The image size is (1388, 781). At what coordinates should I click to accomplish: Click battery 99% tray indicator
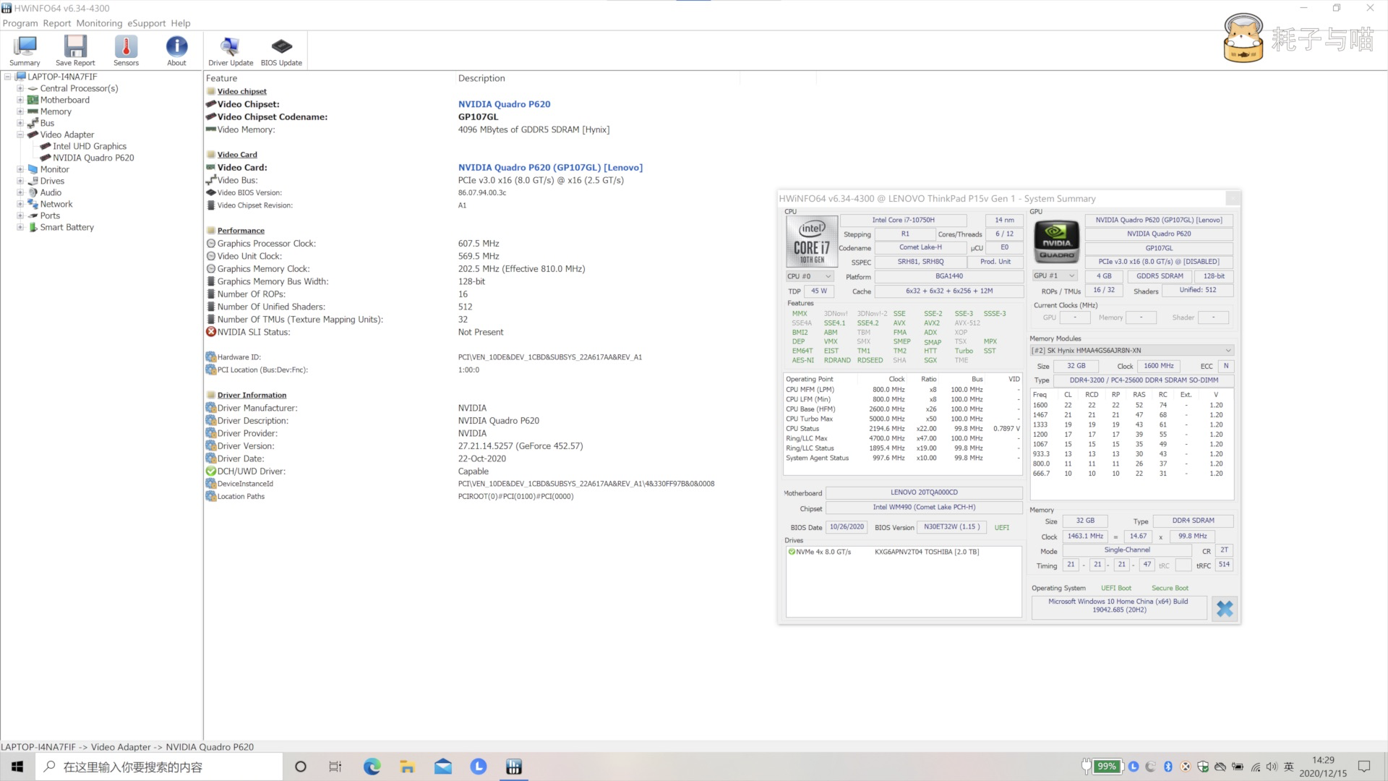click(1107, 767)
